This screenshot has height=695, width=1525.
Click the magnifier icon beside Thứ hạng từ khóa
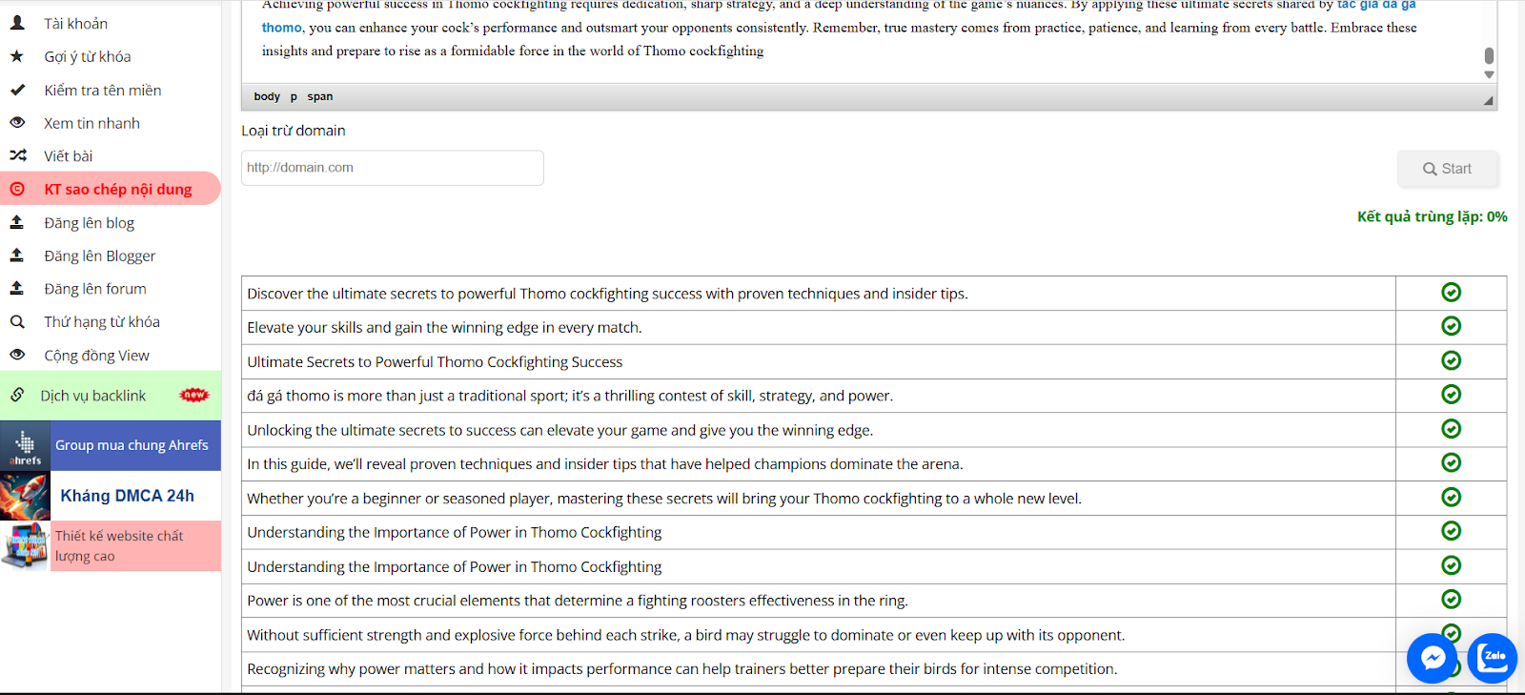tap(17, 322)
